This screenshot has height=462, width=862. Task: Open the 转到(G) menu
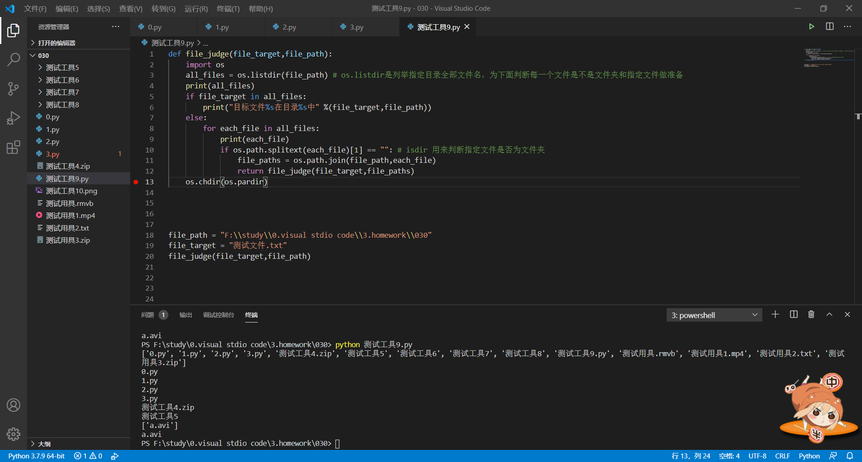163,9
